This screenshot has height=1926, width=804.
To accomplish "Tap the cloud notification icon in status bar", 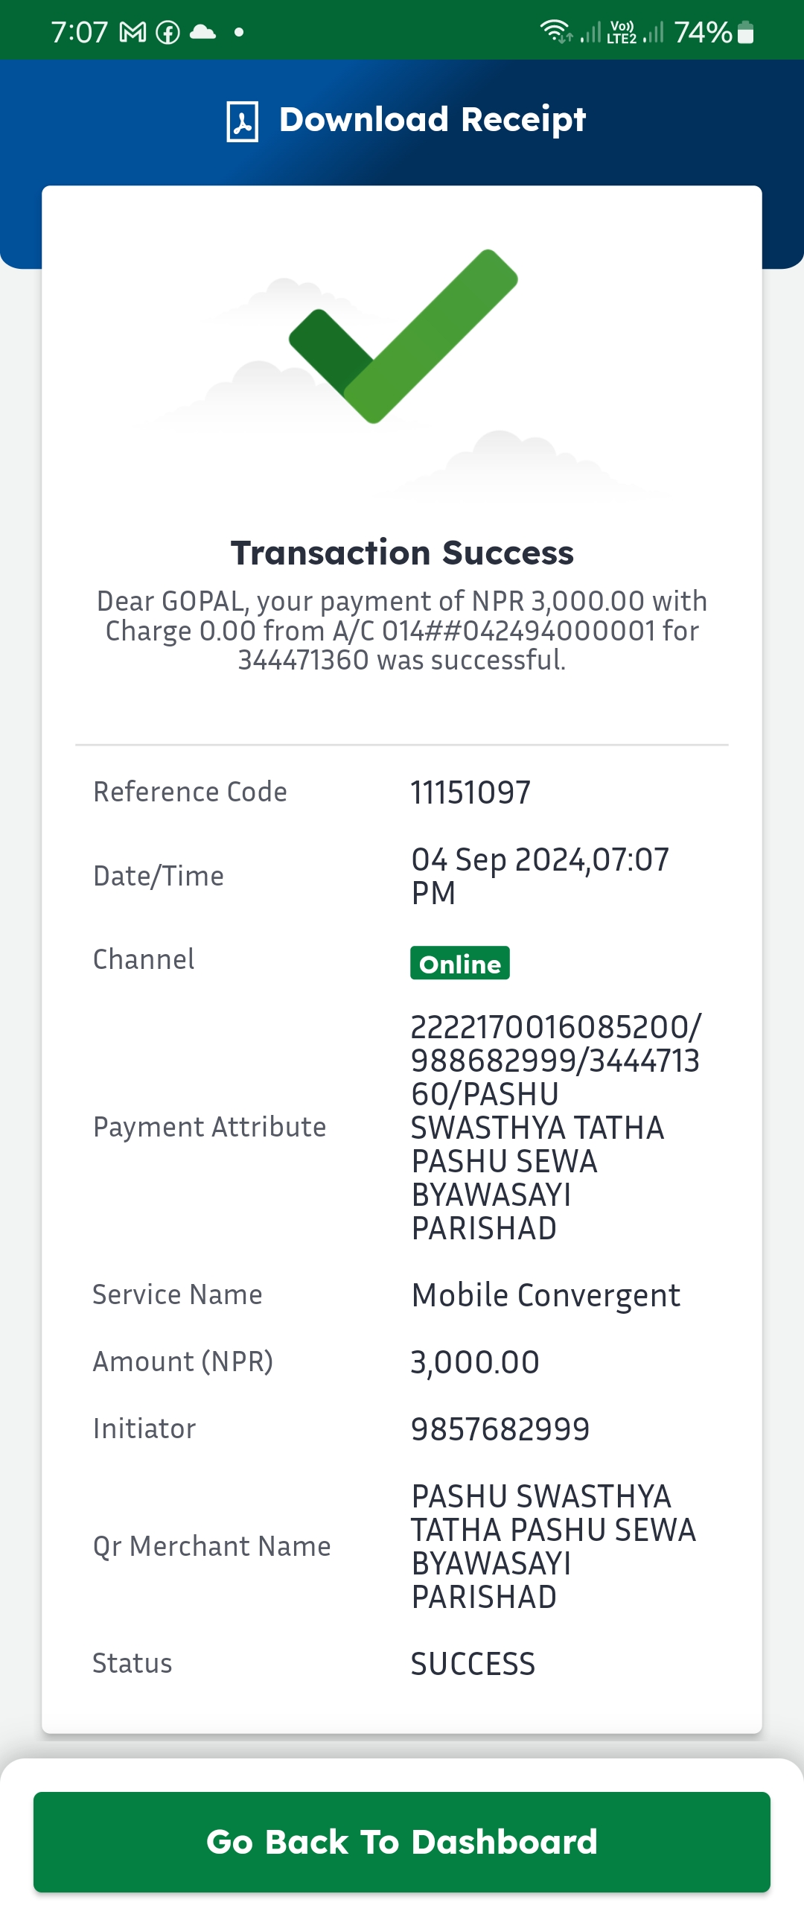I will point(202,31).
